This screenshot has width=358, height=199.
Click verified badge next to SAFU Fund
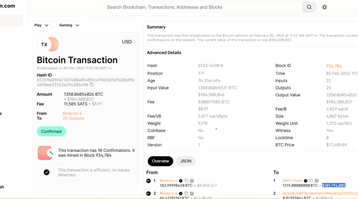tap(306, 181)
